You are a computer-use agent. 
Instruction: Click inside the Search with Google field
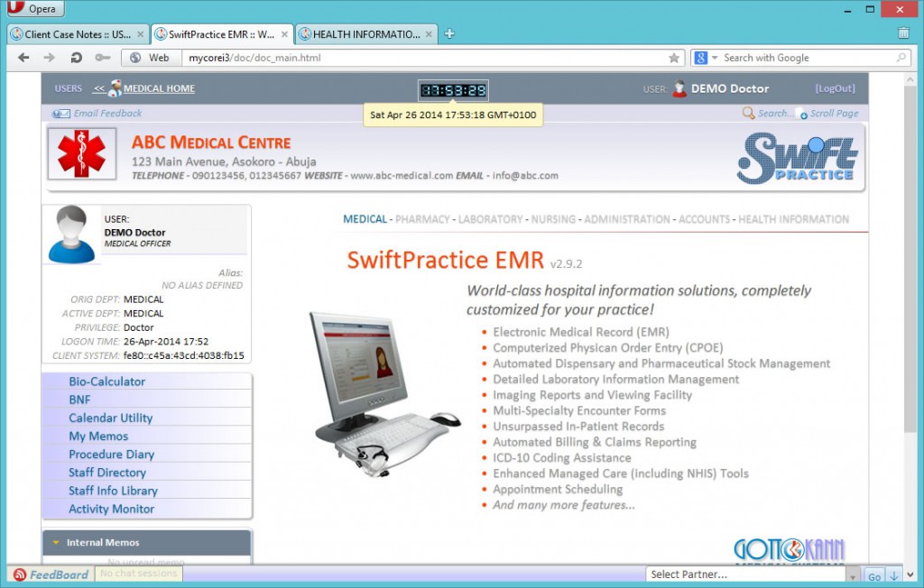(794, 56)
